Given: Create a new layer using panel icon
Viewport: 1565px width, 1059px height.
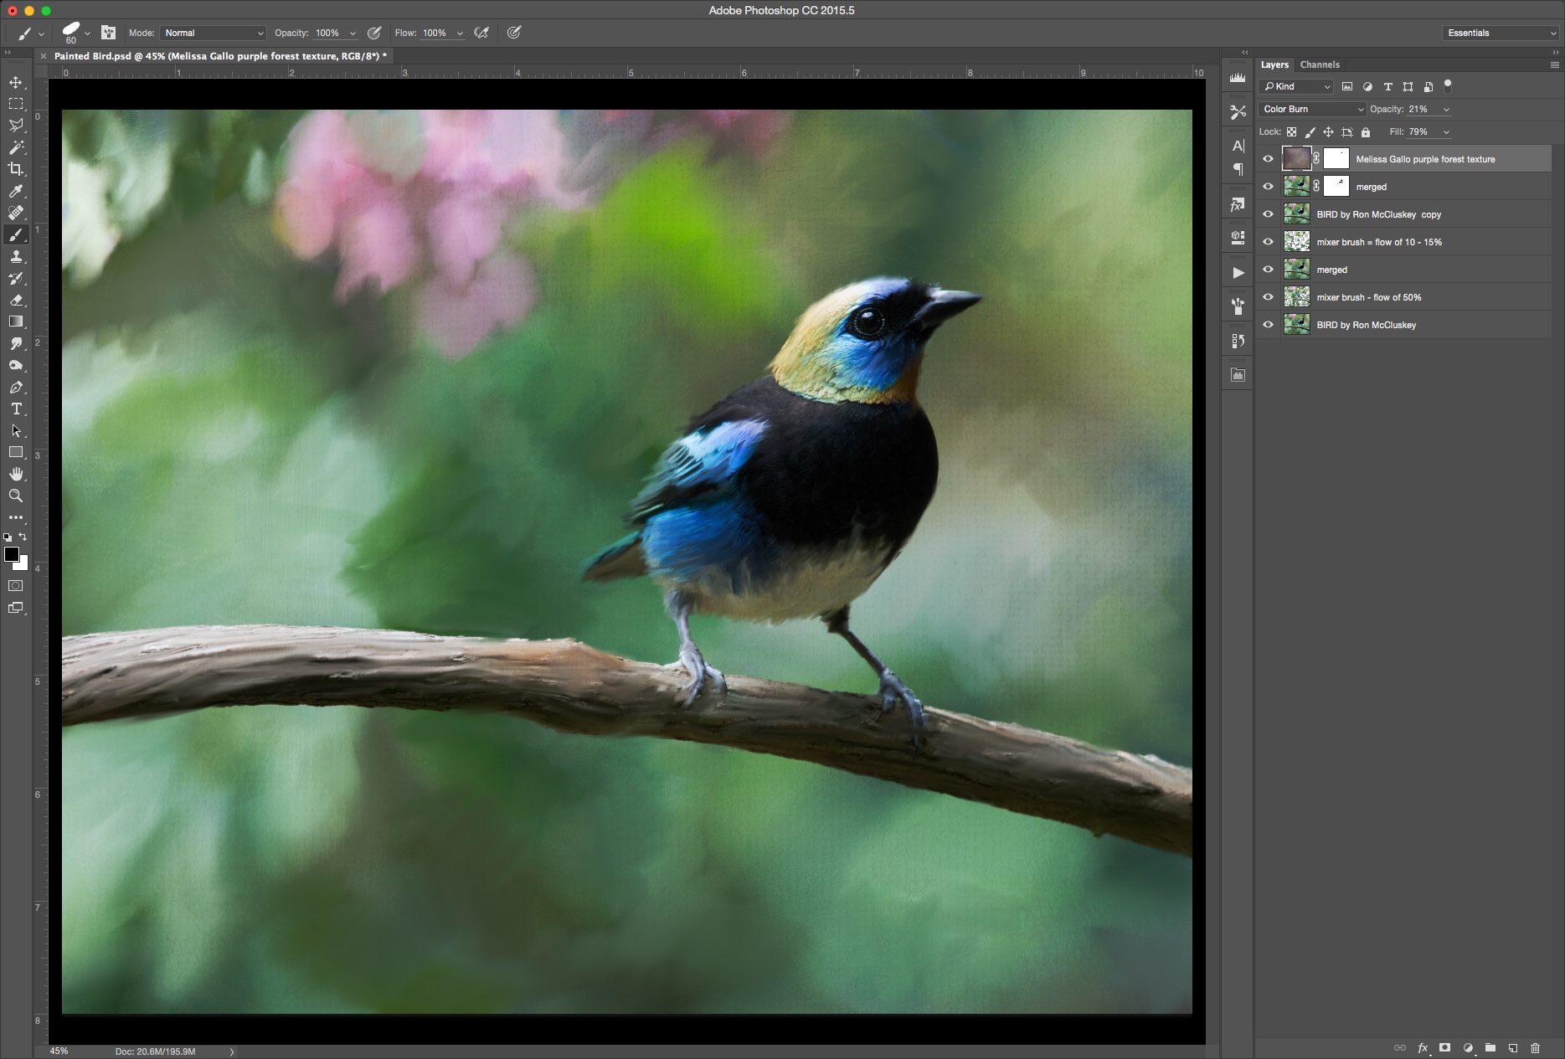Looking at the screenshot, I should [x=1512, y=1047].
